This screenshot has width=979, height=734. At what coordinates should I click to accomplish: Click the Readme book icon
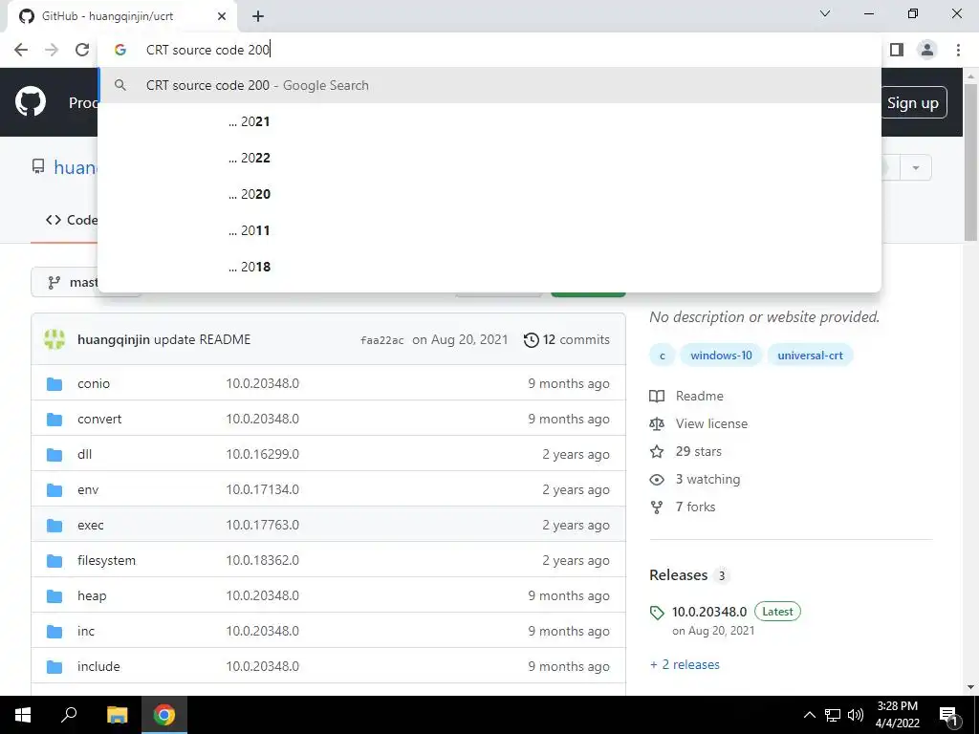tap(657, 397)
